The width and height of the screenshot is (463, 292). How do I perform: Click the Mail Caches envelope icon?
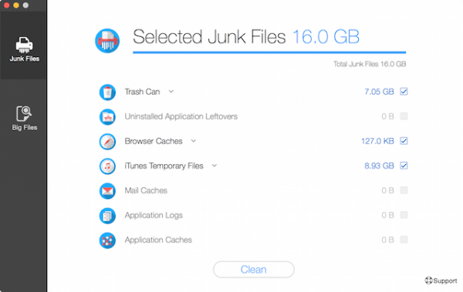point(107,191)
